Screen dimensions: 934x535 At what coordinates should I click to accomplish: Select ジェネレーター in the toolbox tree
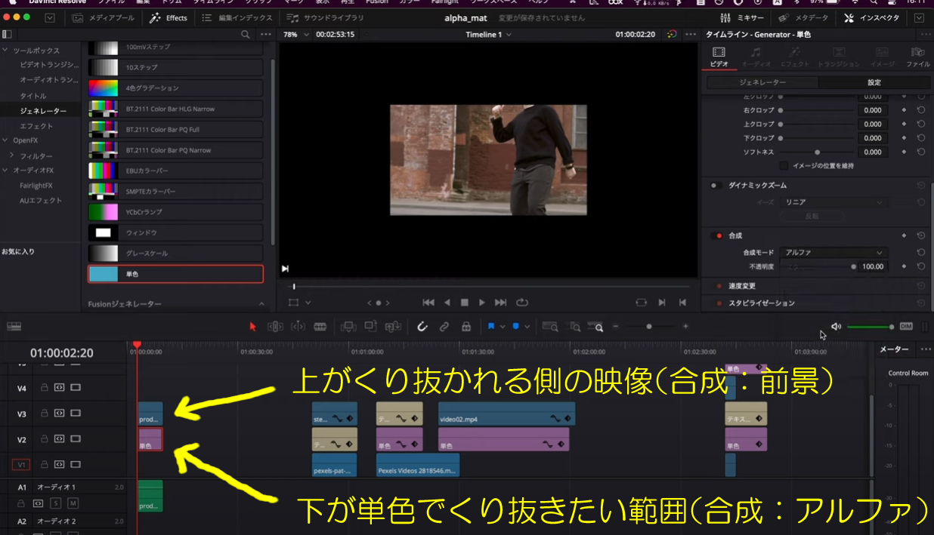pyautogui.click(x=43, y=111)
